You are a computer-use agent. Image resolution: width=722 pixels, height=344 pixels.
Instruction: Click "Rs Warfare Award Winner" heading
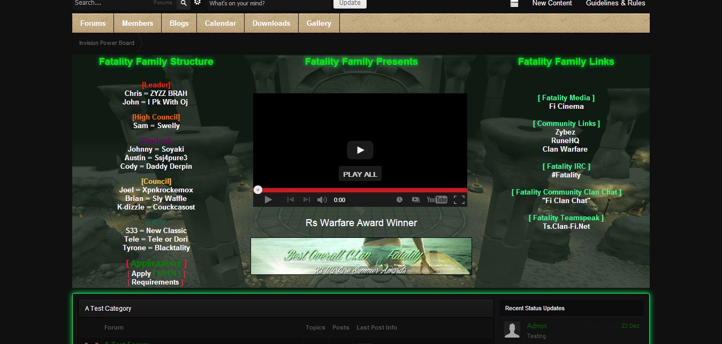361,223
